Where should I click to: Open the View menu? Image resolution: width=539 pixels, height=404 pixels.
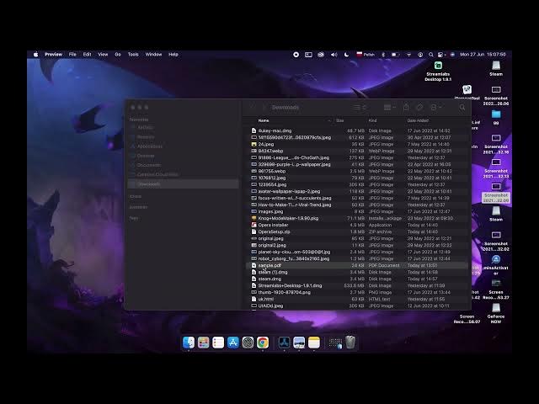pos(103,54)
